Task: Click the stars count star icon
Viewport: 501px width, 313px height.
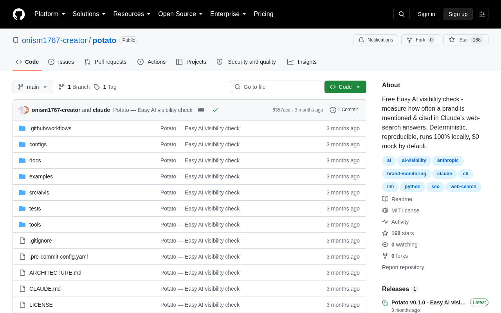Action: coord(385,233)
